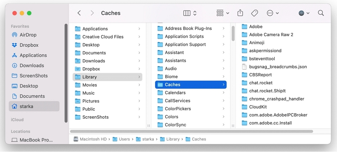Select the Creative Cloud Files folder
This screenshot has width=337, height=152.
click(x=107, y=37)
